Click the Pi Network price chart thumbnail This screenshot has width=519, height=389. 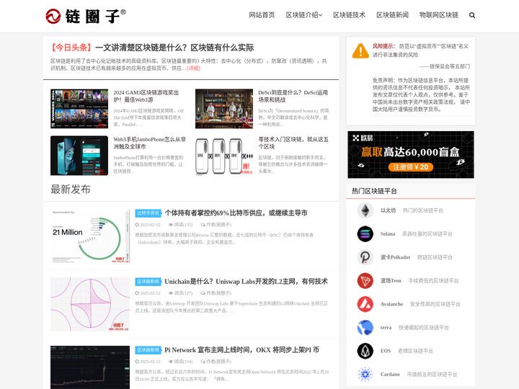(90, 367)
